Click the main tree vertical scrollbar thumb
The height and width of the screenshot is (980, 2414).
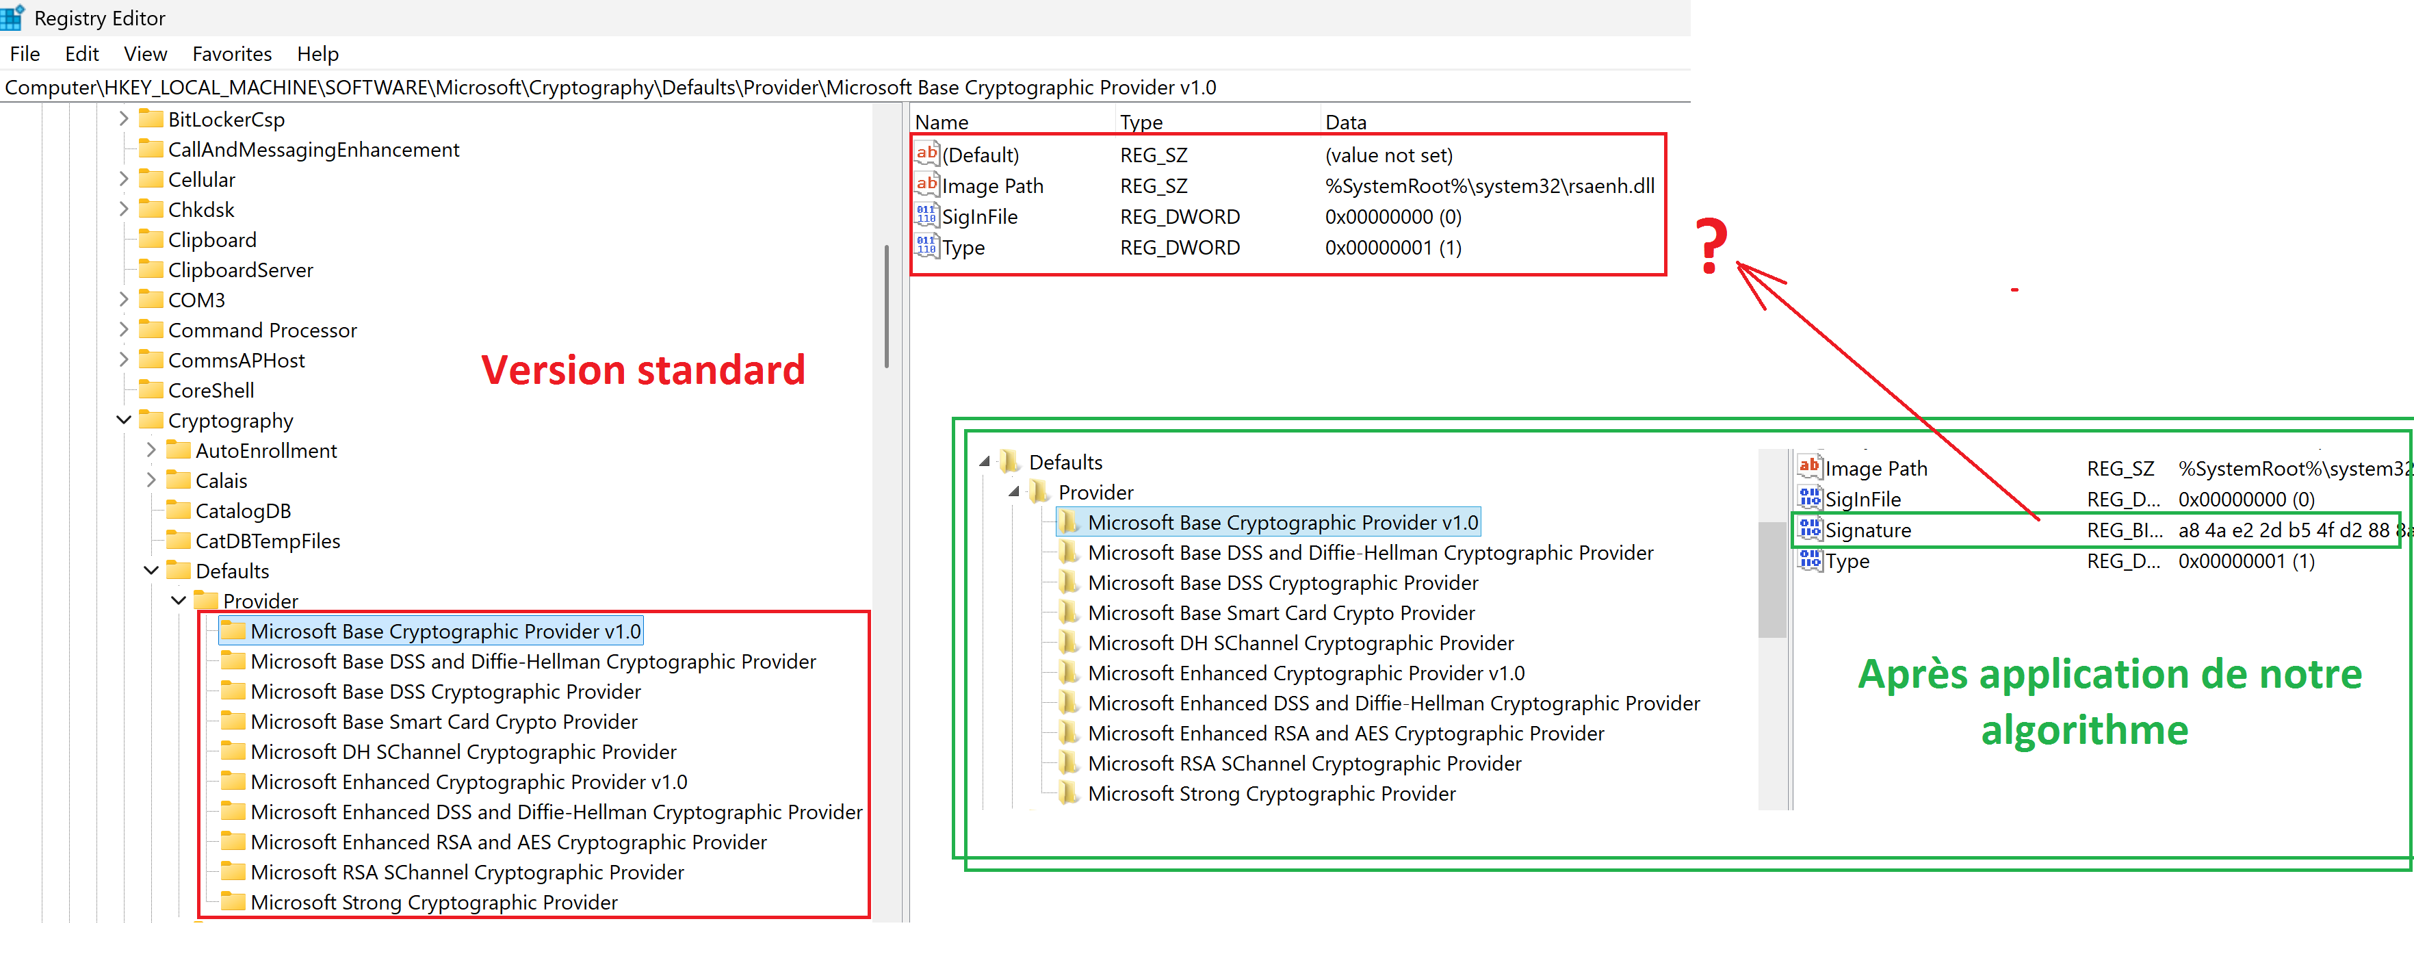click(887, 307)
